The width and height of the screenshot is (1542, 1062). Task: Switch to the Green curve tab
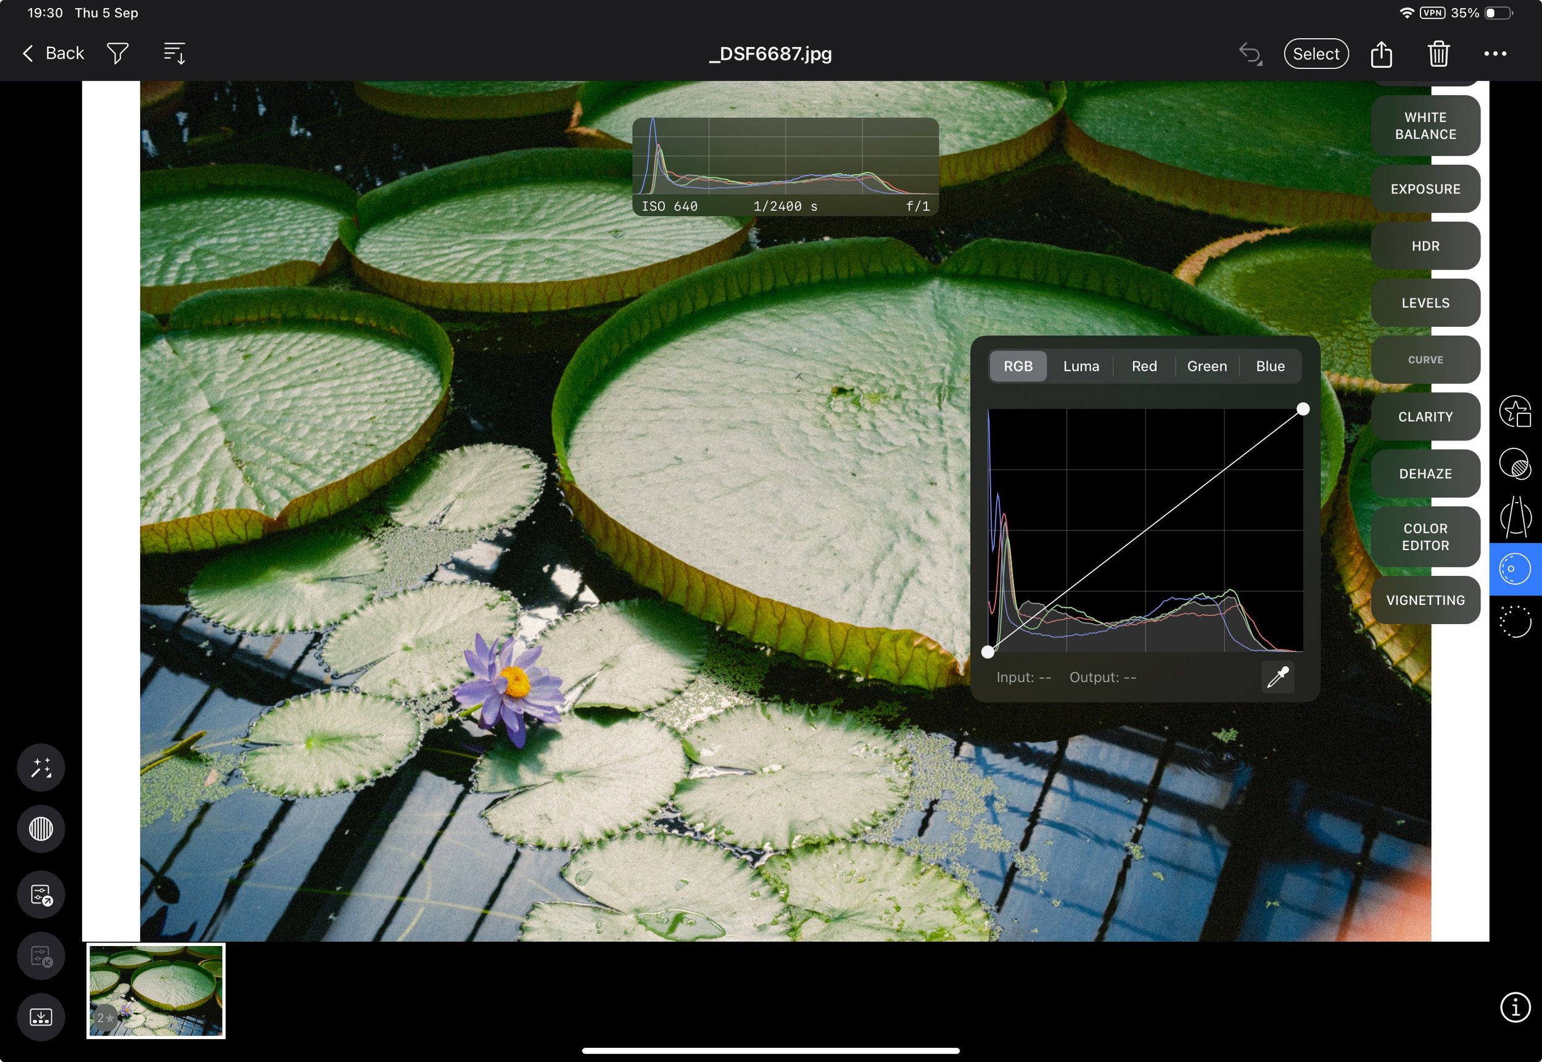pyautogui.click(x=1206, y=366)
